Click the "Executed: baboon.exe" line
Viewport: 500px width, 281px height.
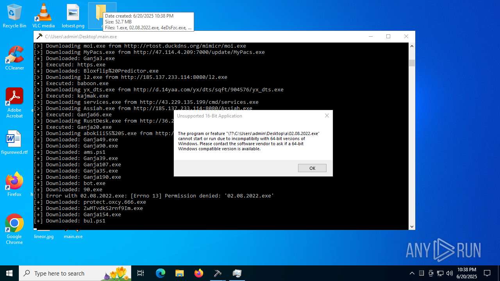tap(71, 83)
